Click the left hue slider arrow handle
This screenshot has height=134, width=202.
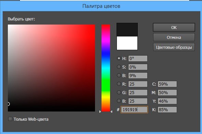click(100, 111)
